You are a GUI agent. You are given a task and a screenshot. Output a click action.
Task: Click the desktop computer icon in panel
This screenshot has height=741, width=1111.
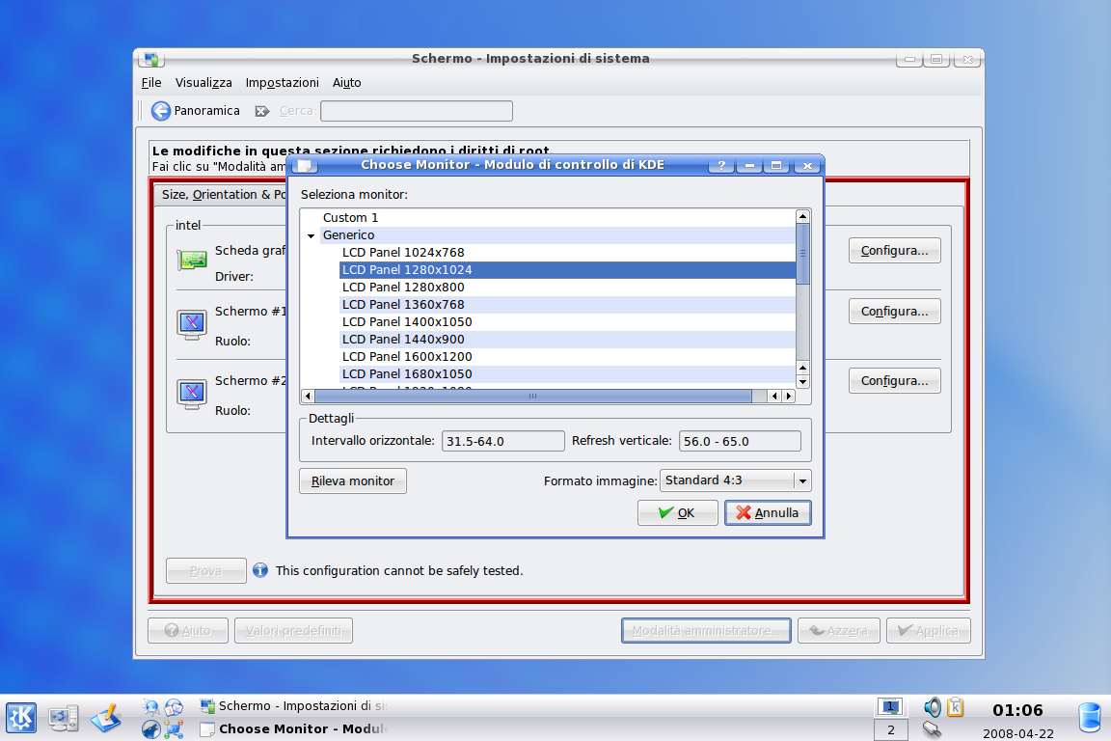(64, 717)
